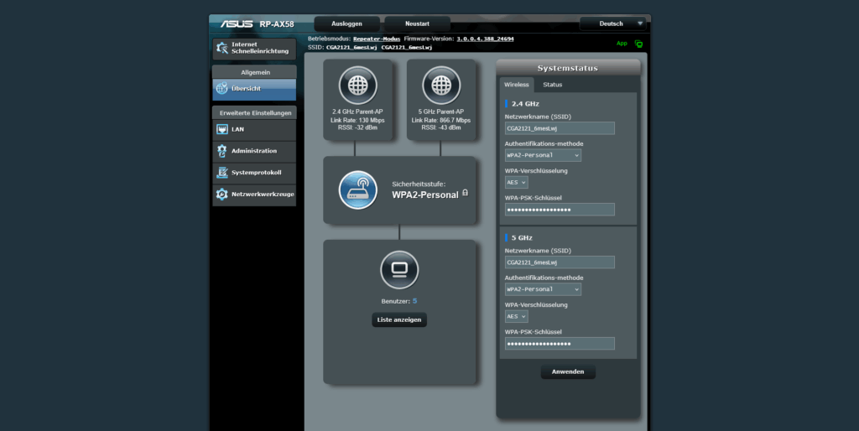The height and width of the screenshot is (431, 859).
Task: Select the Wireless tab
Action: 516,85
